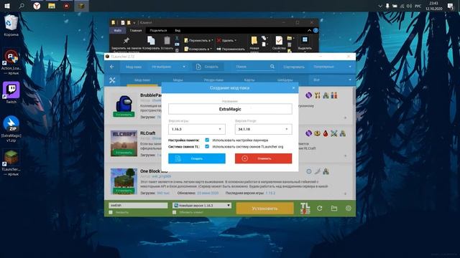The height and width of the screenshot is (258, 460).
Task: Switch to the Shaders tab
Action: pos(285,80)
